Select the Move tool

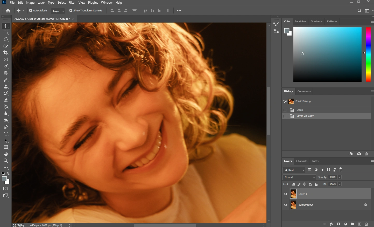(6, 26)
